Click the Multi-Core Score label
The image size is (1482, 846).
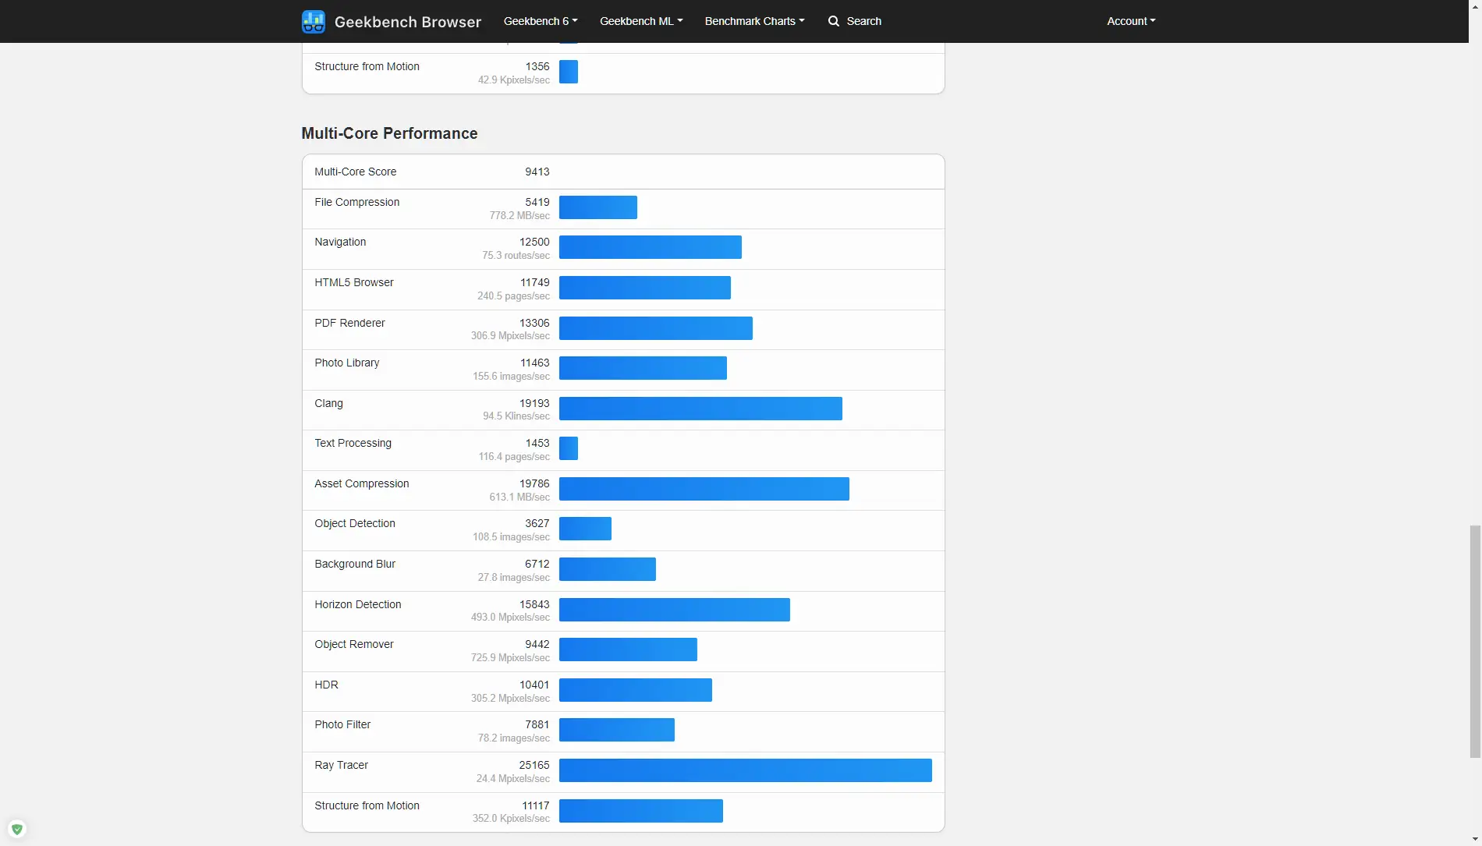pyautogui.click(x=355, y=172)
